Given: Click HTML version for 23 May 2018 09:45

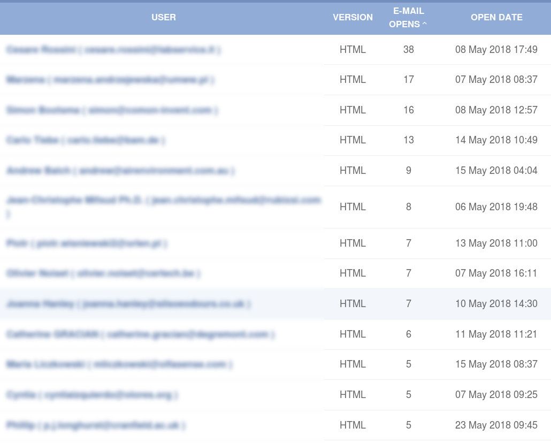Looking at the screenshot, I should click(x=353, y=425).
